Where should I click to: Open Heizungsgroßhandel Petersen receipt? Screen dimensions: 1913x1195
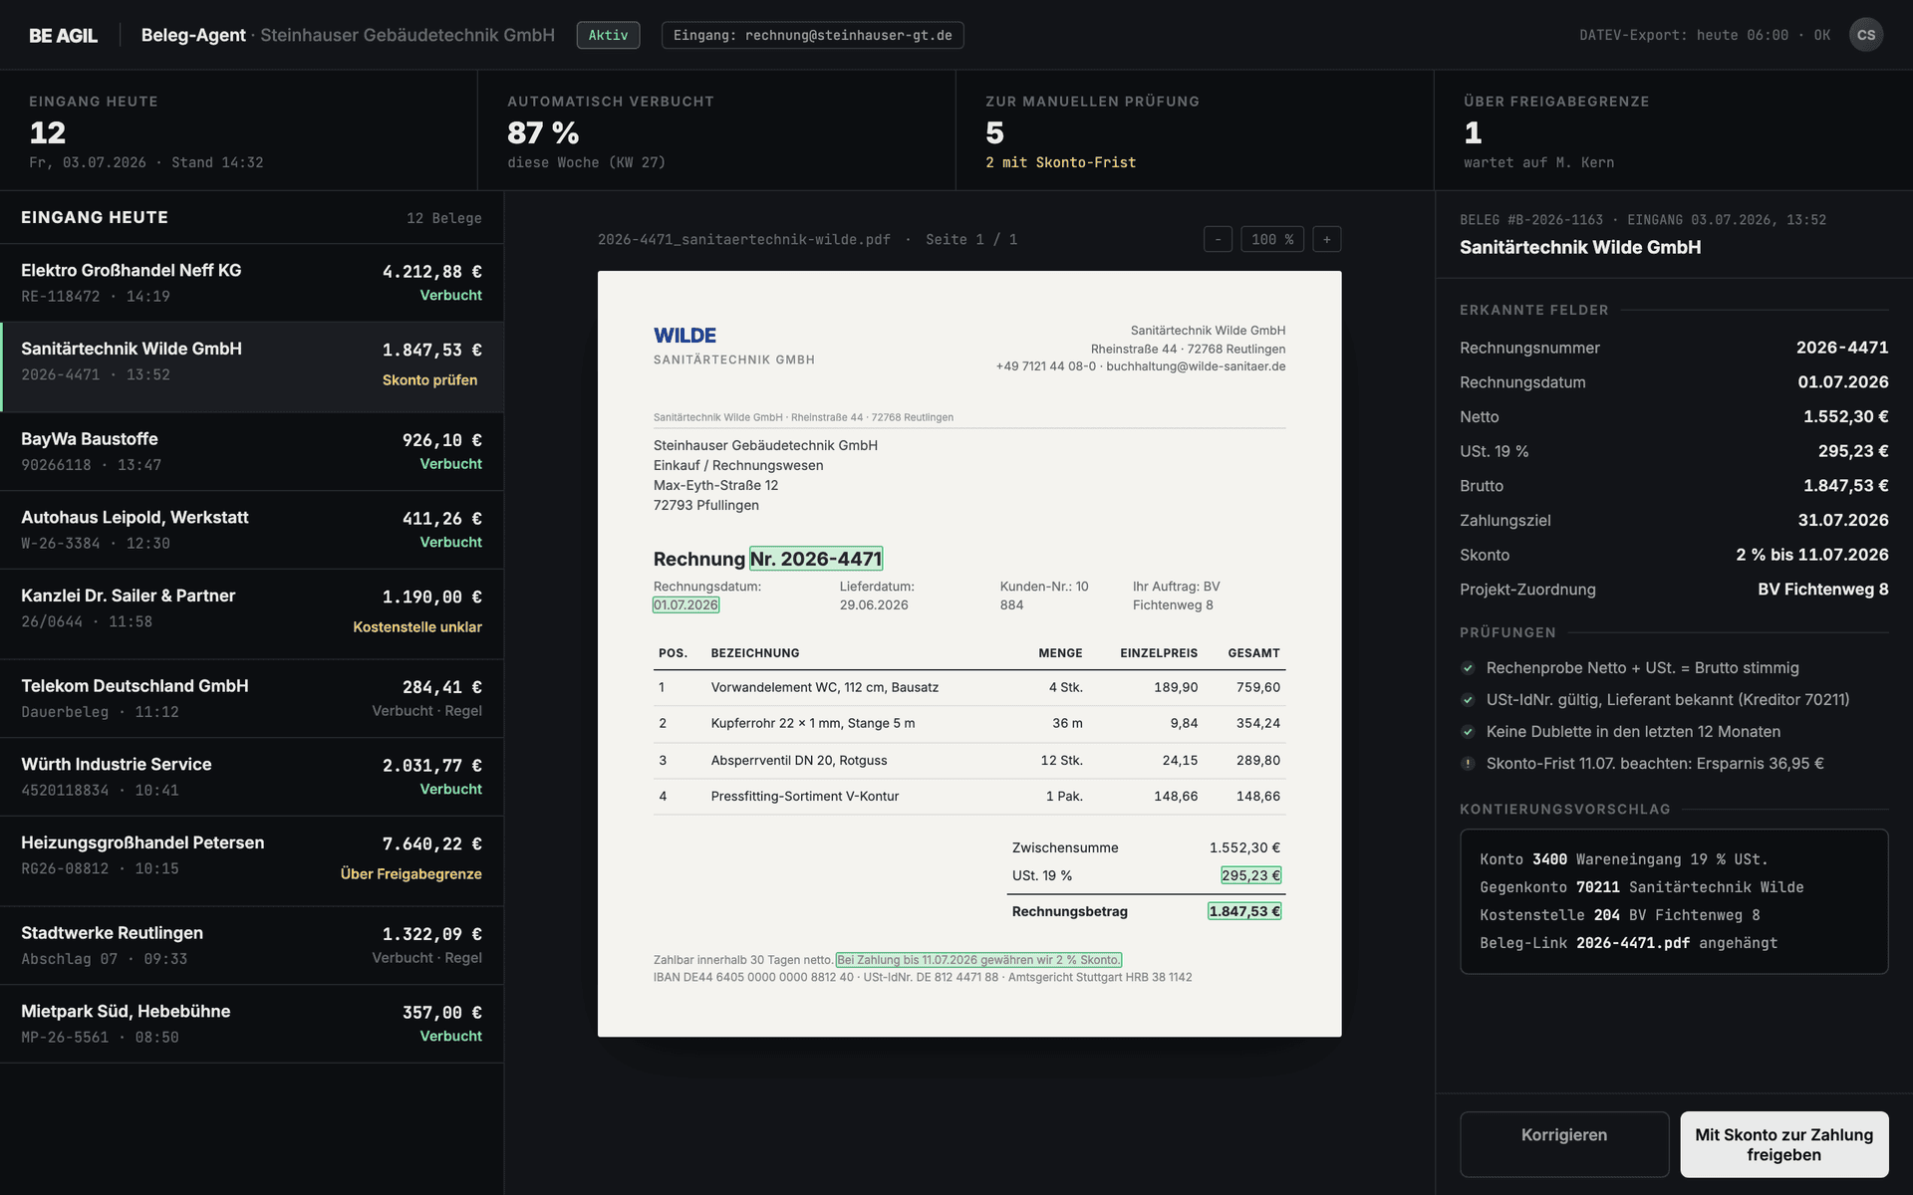251,860
